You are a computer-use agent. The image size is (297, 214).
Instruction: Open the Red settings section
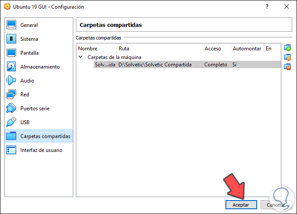(x=25, y=95)
